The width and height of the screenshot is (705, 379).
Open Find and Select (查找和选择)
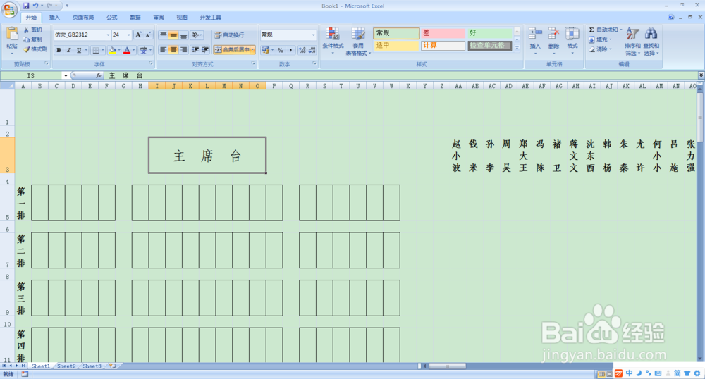[651, 42]
